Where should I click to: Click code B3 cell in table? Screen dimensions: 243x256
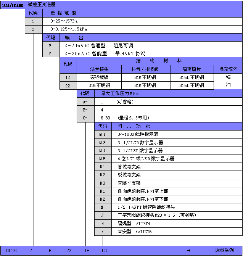103,183
